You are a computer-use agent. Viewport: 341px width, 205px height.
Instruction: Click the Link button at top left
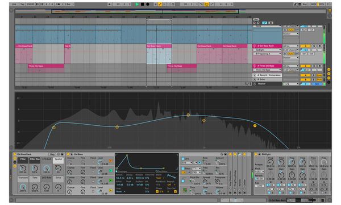pyautogui.click(x=14, y=4)
